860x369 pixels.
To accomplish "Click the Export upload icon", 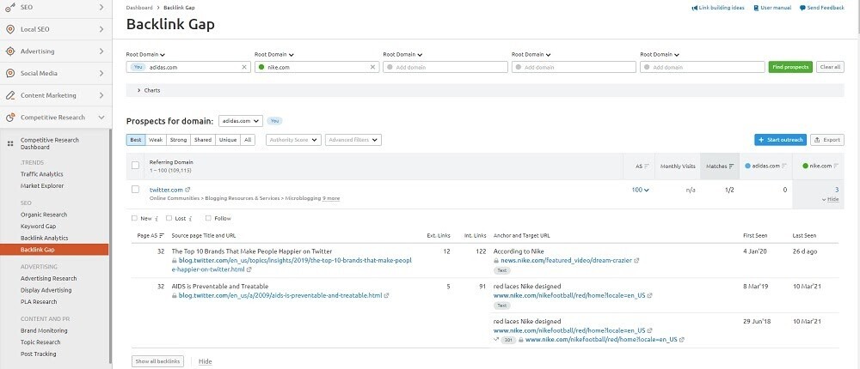I will click(x=818, y=140).
